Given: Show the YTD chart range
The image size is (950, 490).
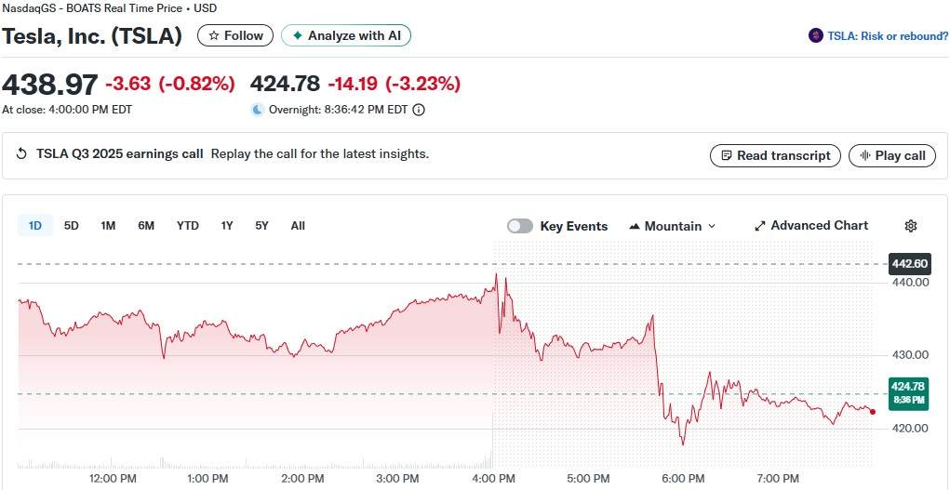Looking at the screenshot, I should pos(188,226).
